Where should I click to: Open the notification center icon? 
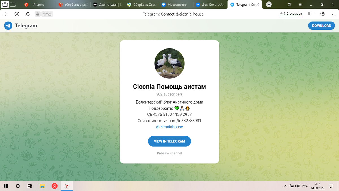pos(331,186)
